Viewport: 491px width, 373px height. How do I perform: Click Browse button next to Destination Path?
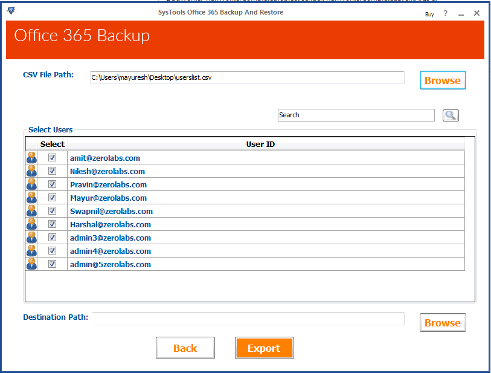tap(443, 323)
